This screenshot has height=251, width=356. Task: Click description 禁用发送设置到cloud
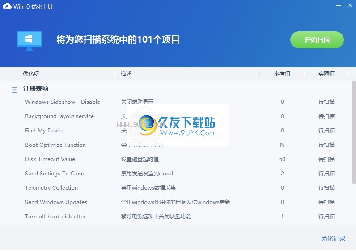pyautogui.click(x=147, y=173)
